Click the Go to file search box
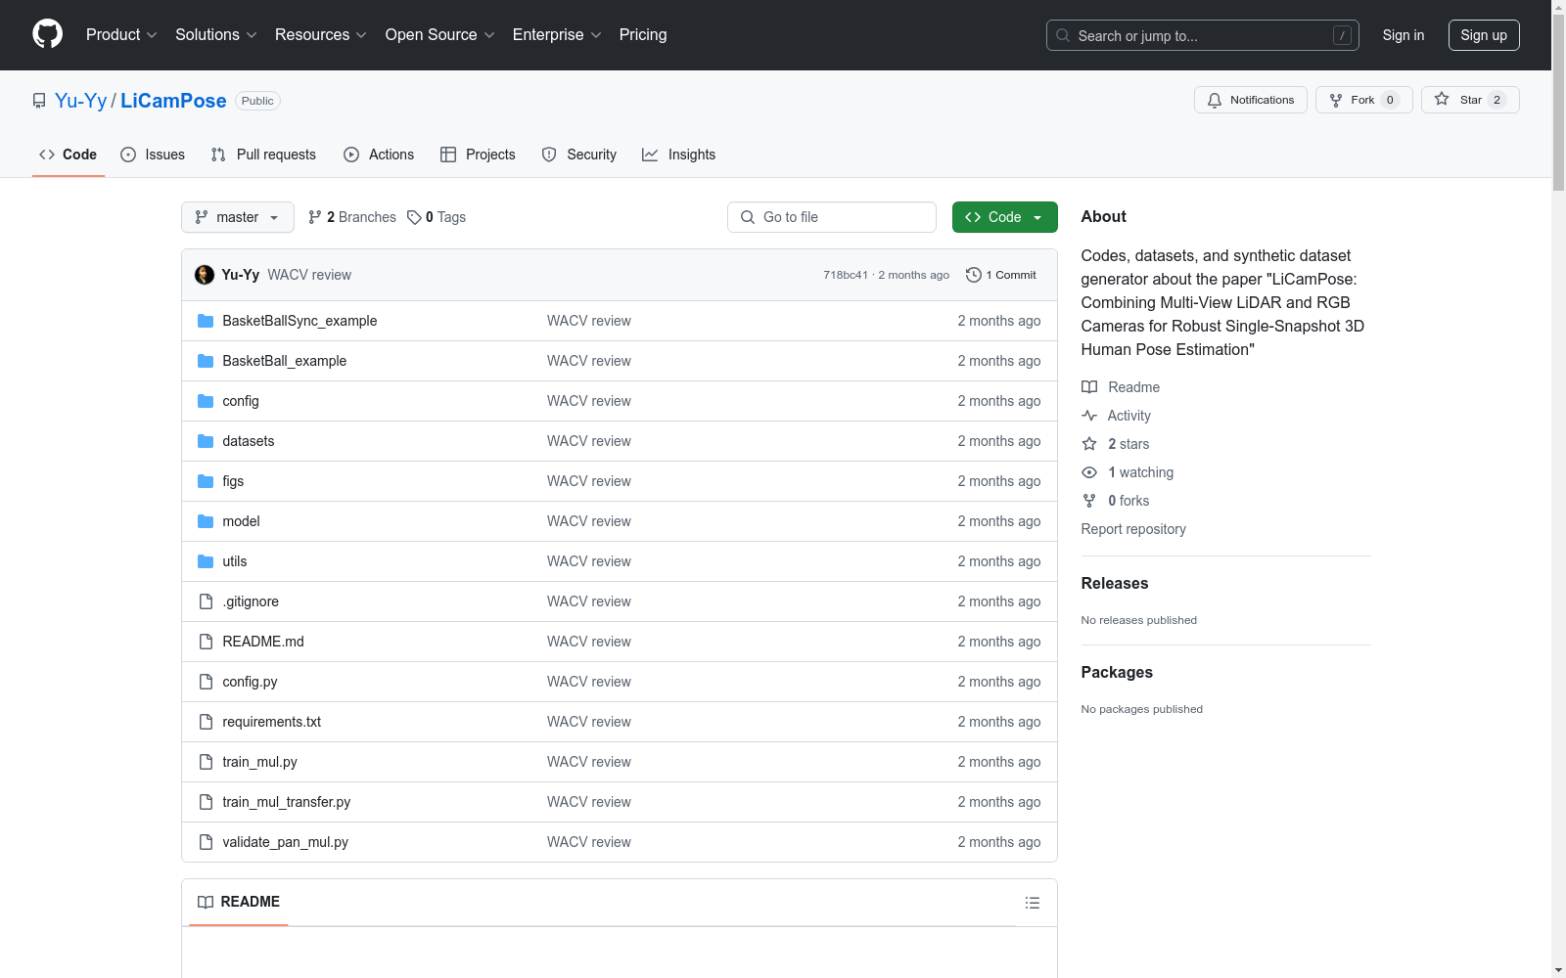This screenshot has width=1566, height=978. pyautogui.click(x=832, y=217)
